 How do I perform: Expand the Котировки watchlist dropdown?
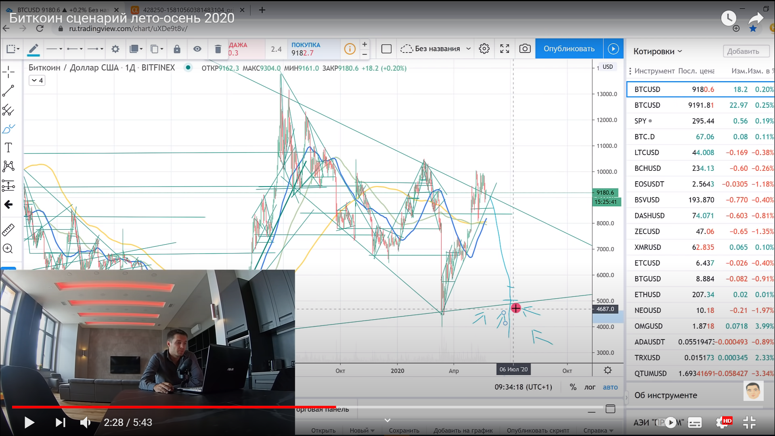tap(658, 51)
